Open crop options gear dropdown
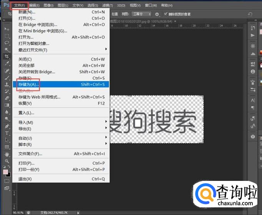Image resolution: width=262 pixels, height=215 pixels. pos(158,14)
